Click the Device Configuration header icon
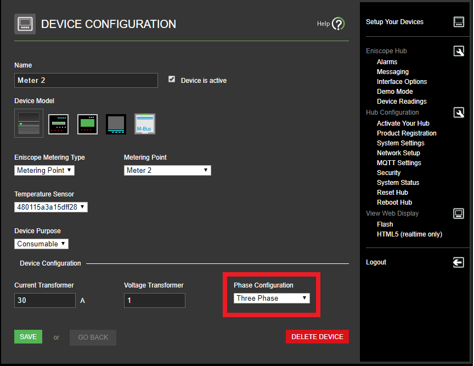Screen dimensions: 474x366 (x=25, y=24)
